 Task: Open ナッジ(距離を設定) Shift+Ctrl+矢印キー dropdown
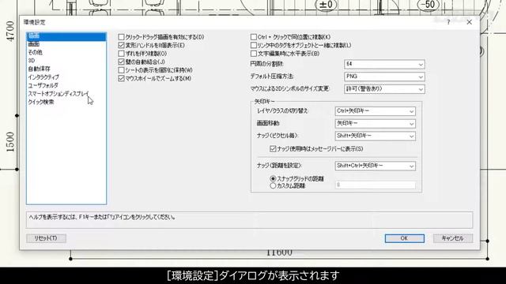pyautogui.click(x=376, y=166)
